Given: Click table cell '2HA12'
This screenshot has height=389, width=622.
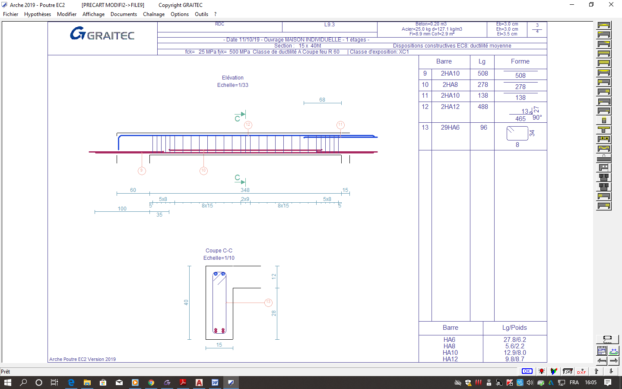Looking at the screenshot, I should click(x=450, y=107).
